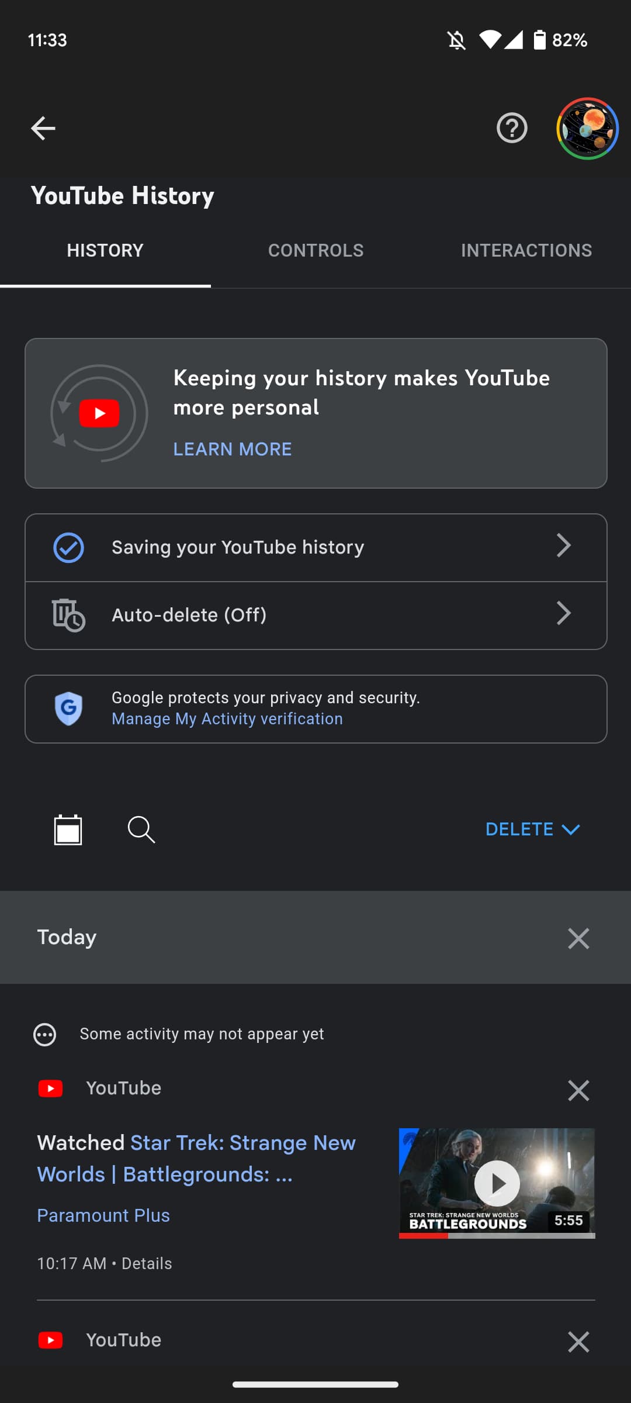This screenshot has width=631, height=1403.
Task: Expand the DELETE dropdown
Action: (x=532, y=830)
